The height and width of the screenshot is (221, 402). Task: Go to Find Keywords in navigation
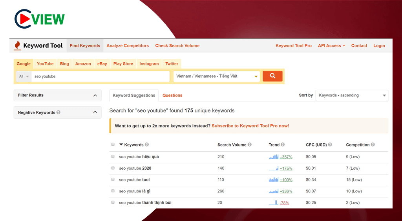pyautogui.click(x=85, y=45)
